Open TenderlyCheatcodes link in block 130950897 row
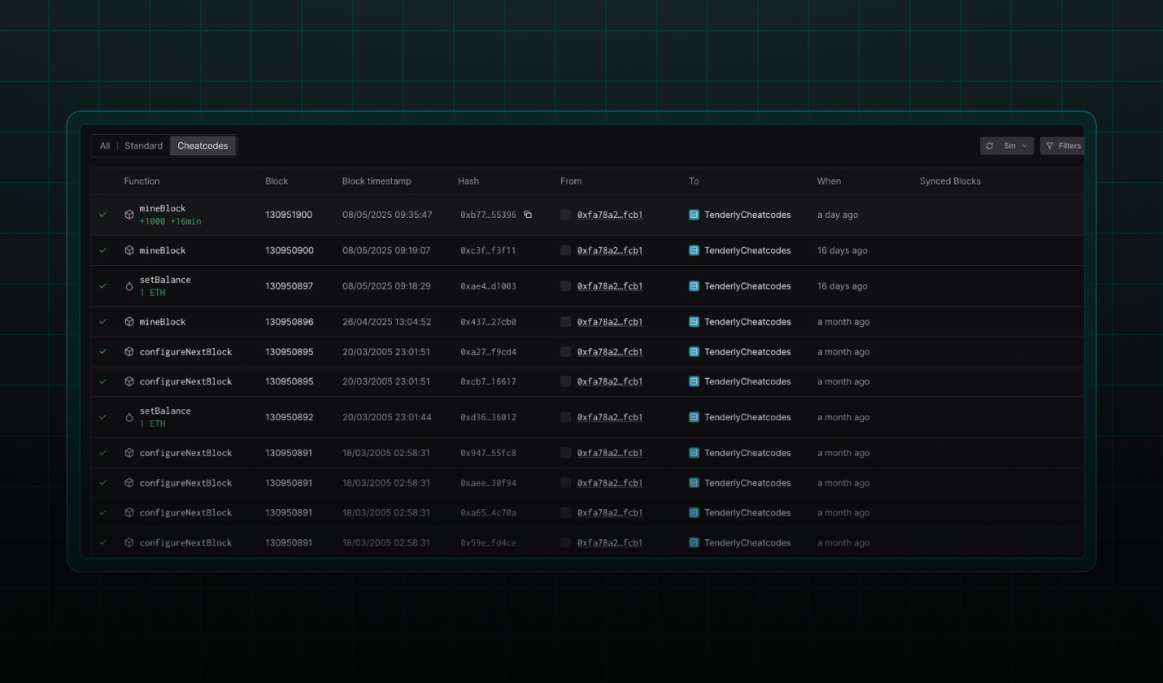 point(747,286)
